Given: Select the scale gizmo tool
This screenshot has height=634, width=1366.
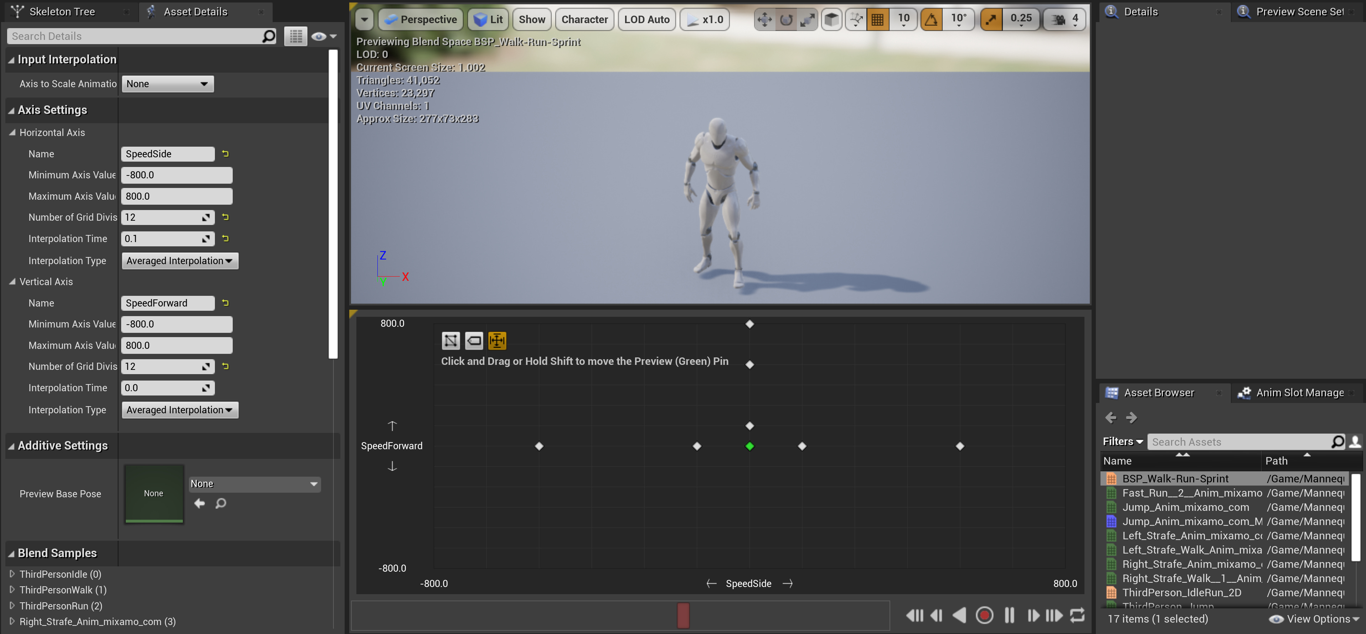Looking at the screenshot, I should click(807, 20).
